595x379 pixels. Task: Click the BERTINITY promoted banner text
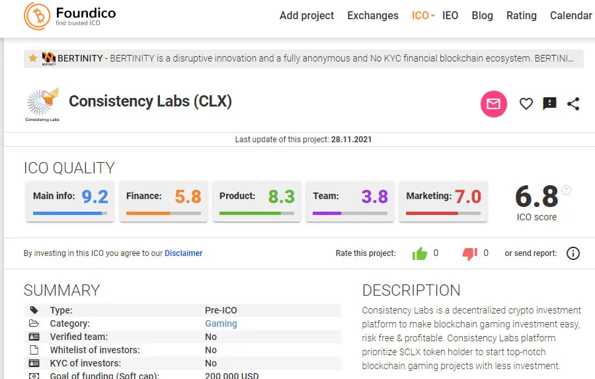pyautogui.click(x=315, y=58)
